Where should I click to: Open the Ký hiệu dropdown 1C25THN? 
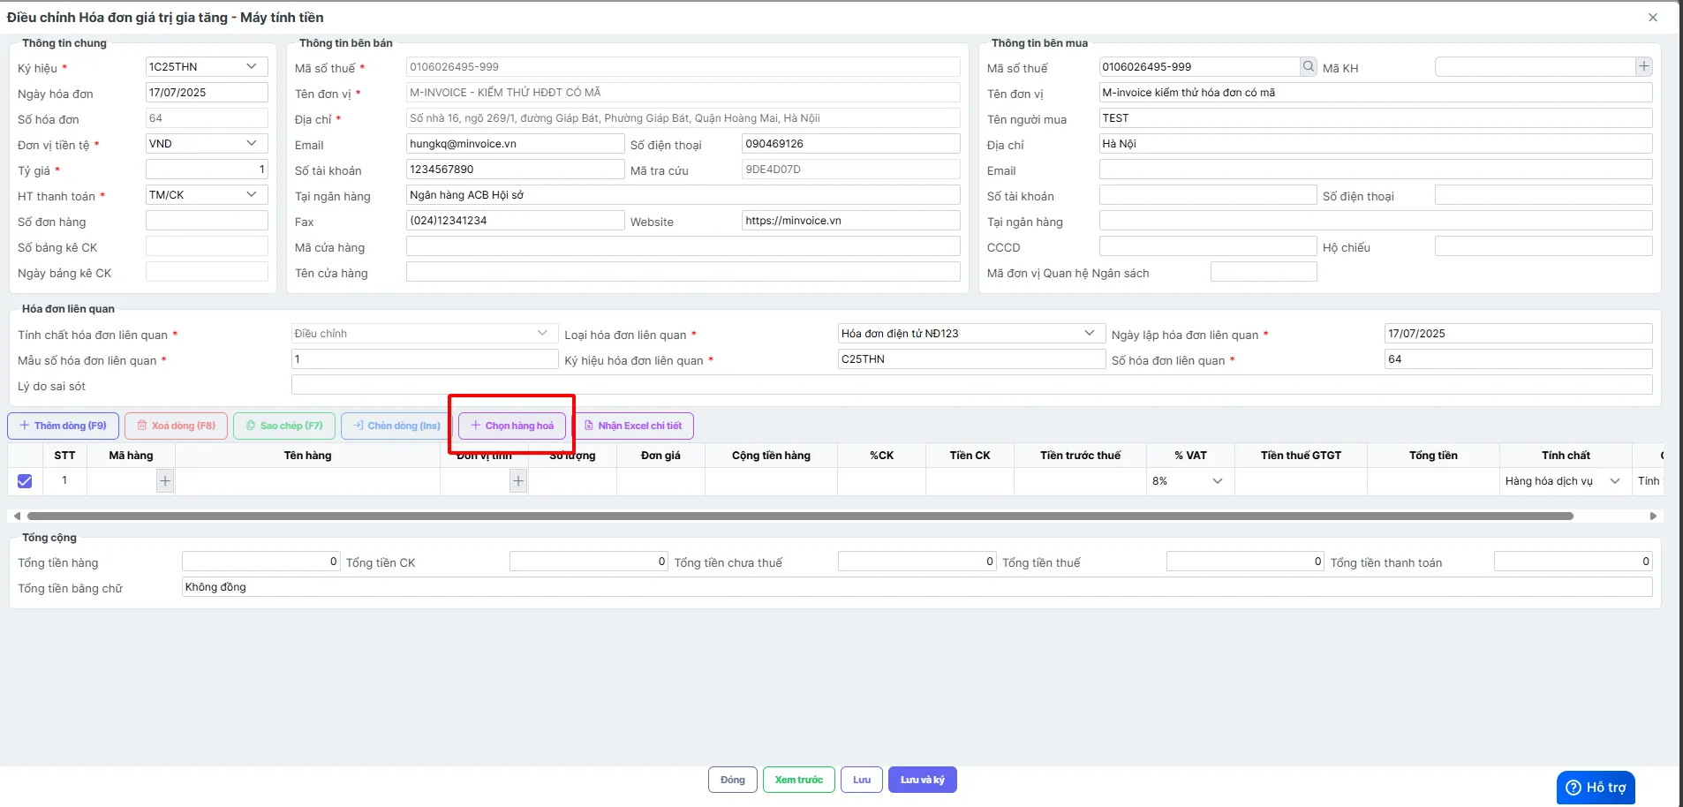207,67
